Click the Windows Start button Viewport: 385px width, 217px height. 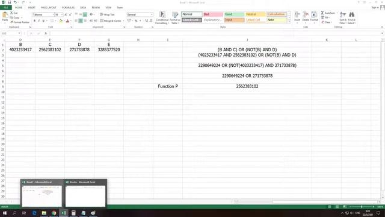pos(5,213)
